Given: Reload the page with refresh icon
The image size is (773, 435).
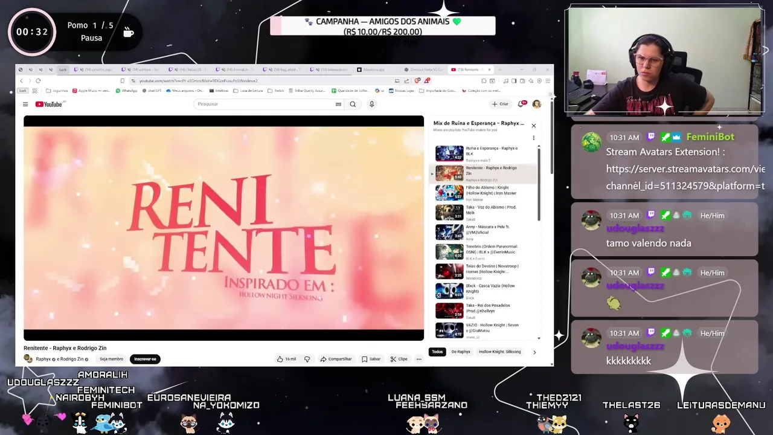Looking at the screenshot, I should click(x=38, y=81).
